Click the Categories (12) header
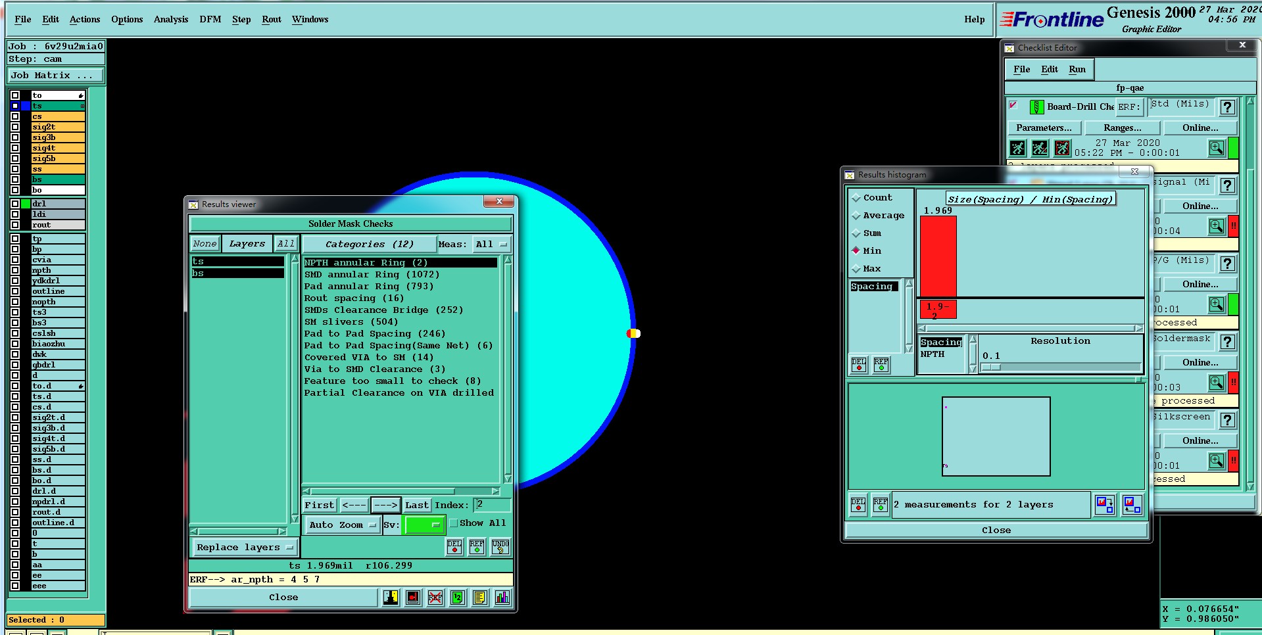This screenshot has height=635, width=1262. (370, 245)
